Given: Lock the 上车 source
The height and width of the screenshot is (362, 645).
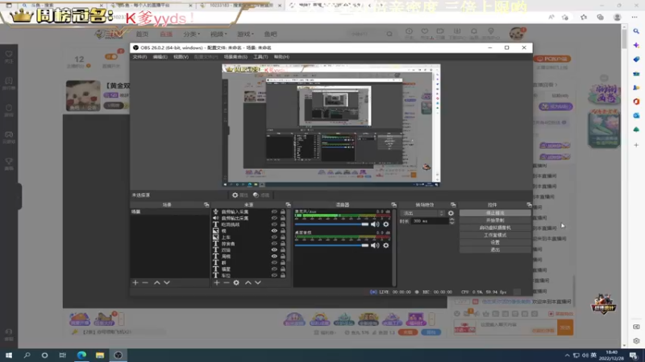Looking at the screenshot, I should (283, 237).
